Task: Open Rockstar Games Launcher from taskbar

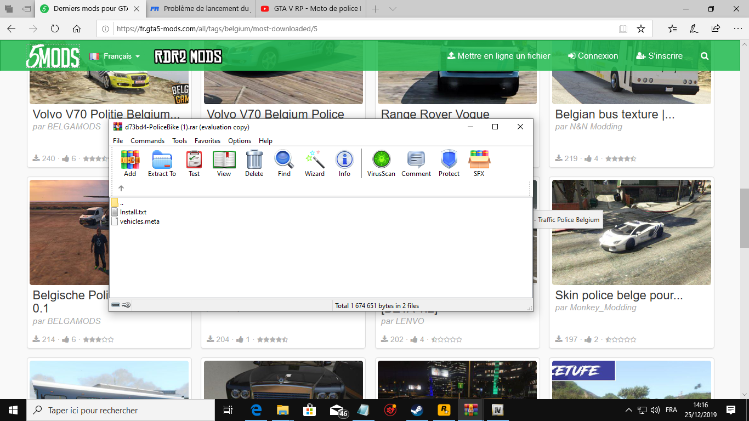Action: coord(444,410)
